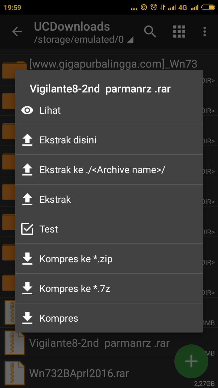Select Kompres ke *.7z option
218x388 pixels.
coord(109,289)
